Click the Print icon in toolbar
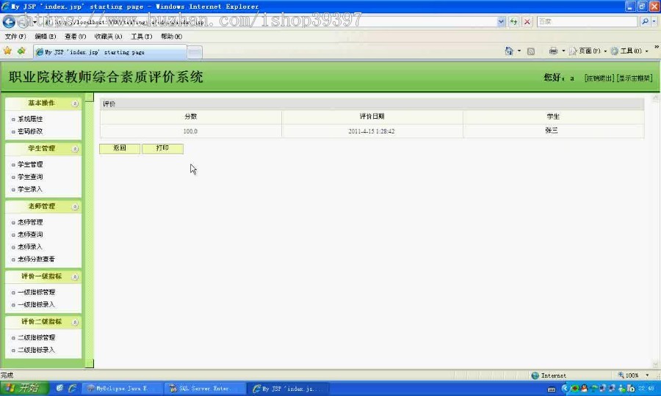The image size is (661, 396). tap(553, 51)
